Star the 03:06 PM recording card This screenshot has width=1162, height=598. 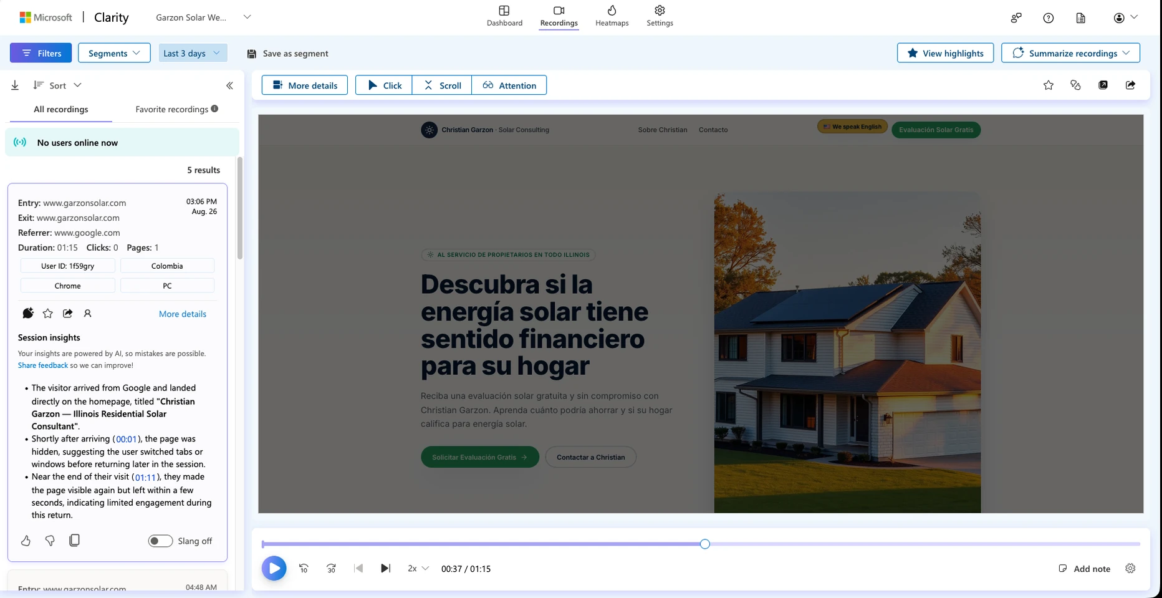(48, 313)
